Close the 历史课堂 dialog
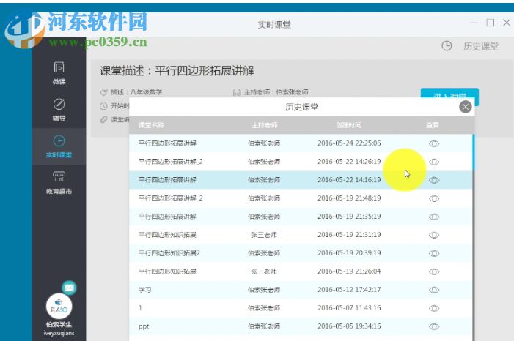 pos(466,107)
